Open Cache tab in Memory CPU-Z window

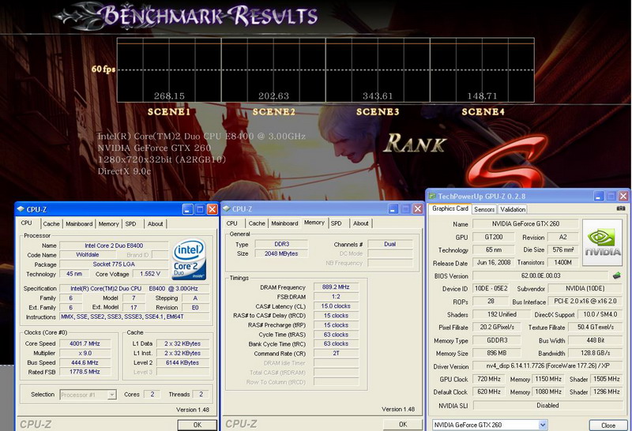[x=257, y=223]
